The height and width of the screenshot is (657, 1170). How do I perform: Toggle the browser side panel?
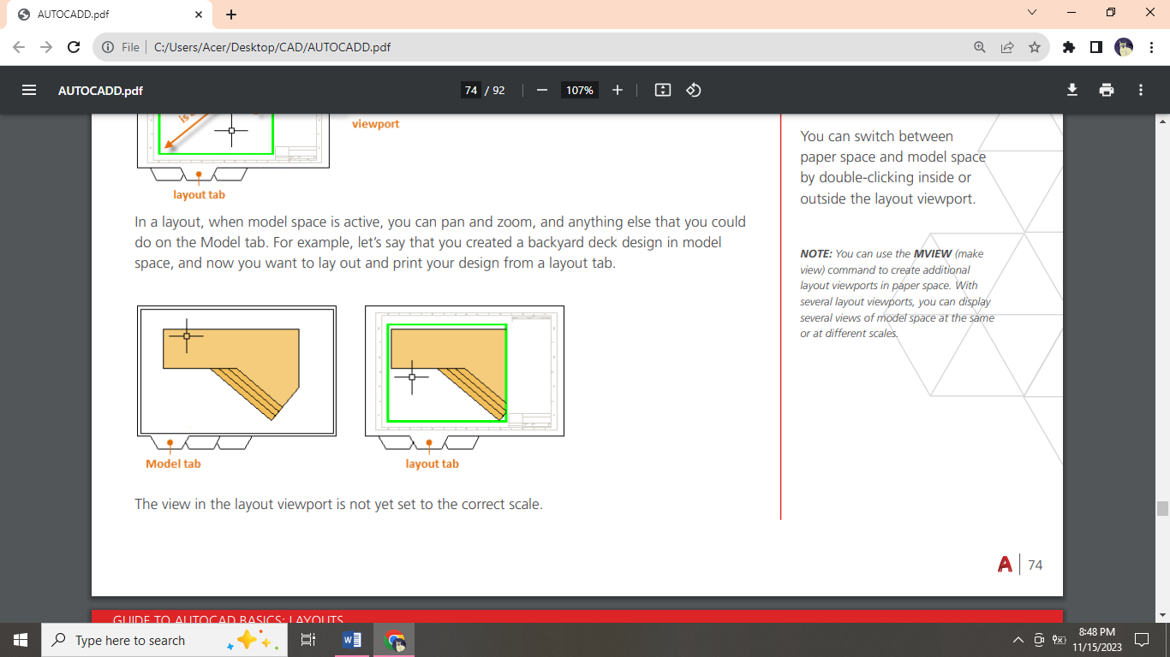point(1095,47)
